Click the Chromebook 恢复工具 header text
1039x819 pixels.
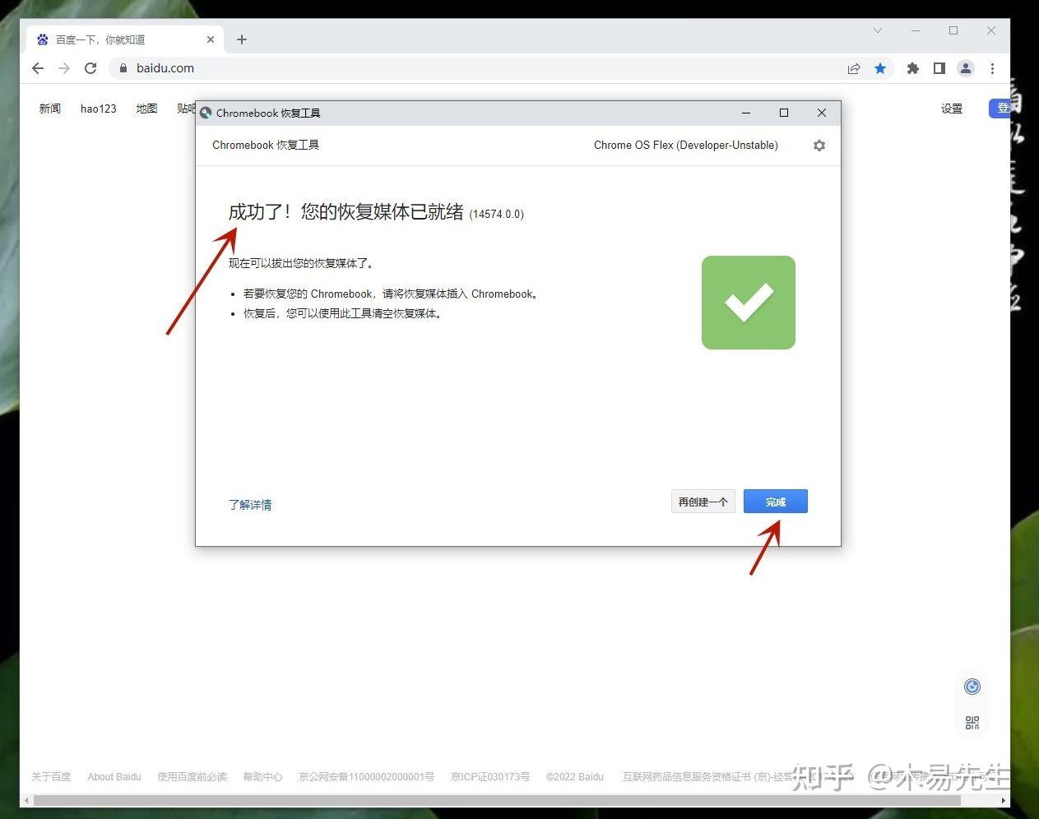(266, 146)
